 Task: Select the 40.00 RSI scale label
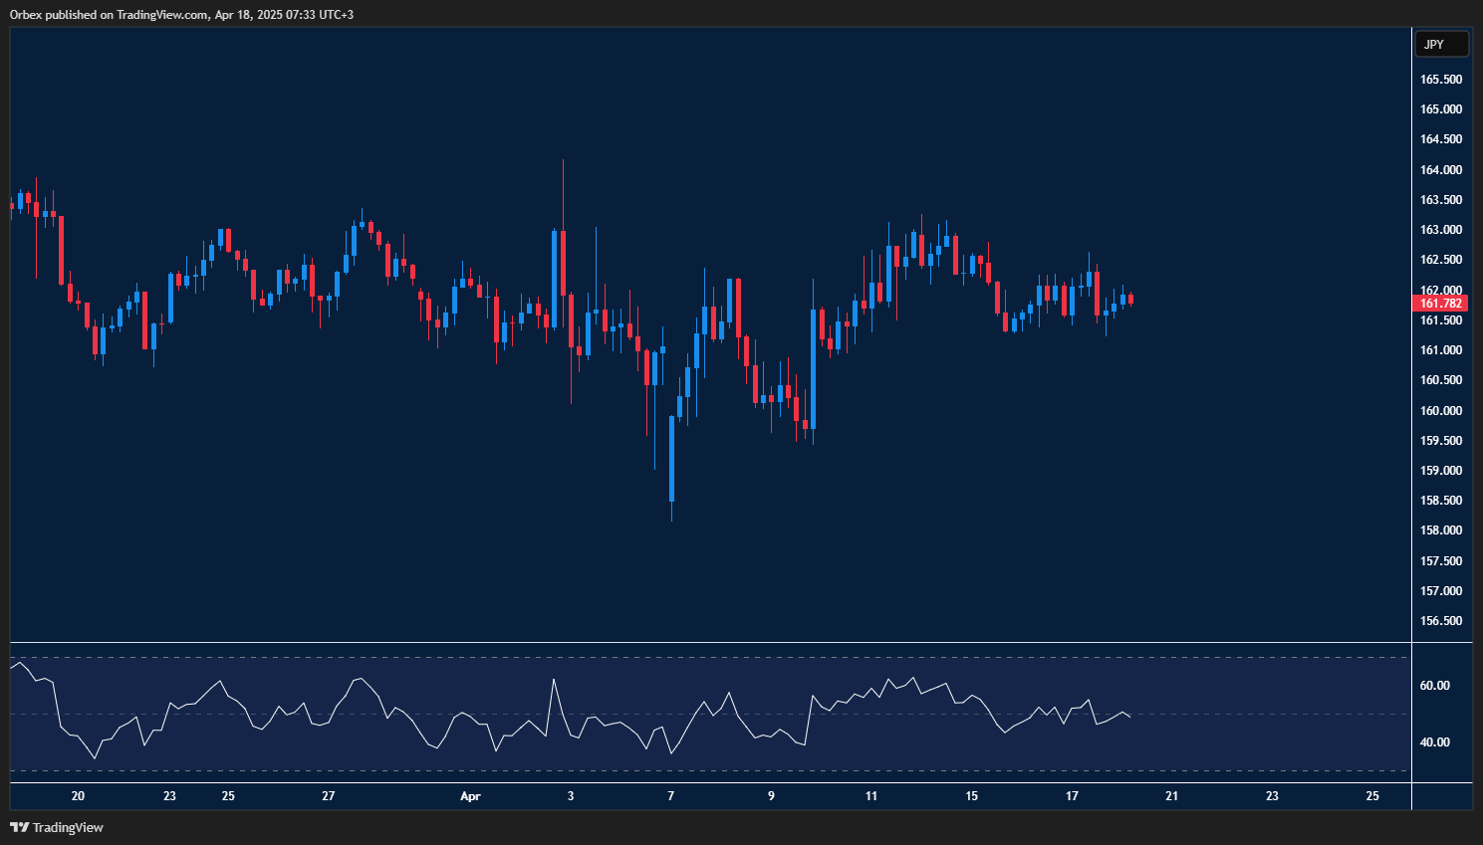(x=1435, y=742)
